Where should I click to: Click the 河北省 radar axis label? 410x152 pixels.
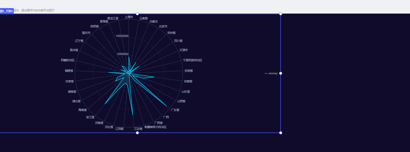click(109, 127)
